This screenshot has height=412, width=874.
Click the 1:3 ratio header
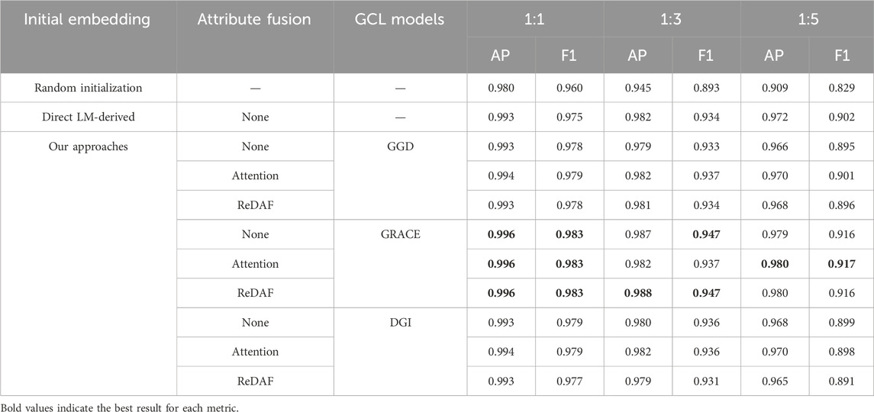pyautogui.click(x=672, y=19)
